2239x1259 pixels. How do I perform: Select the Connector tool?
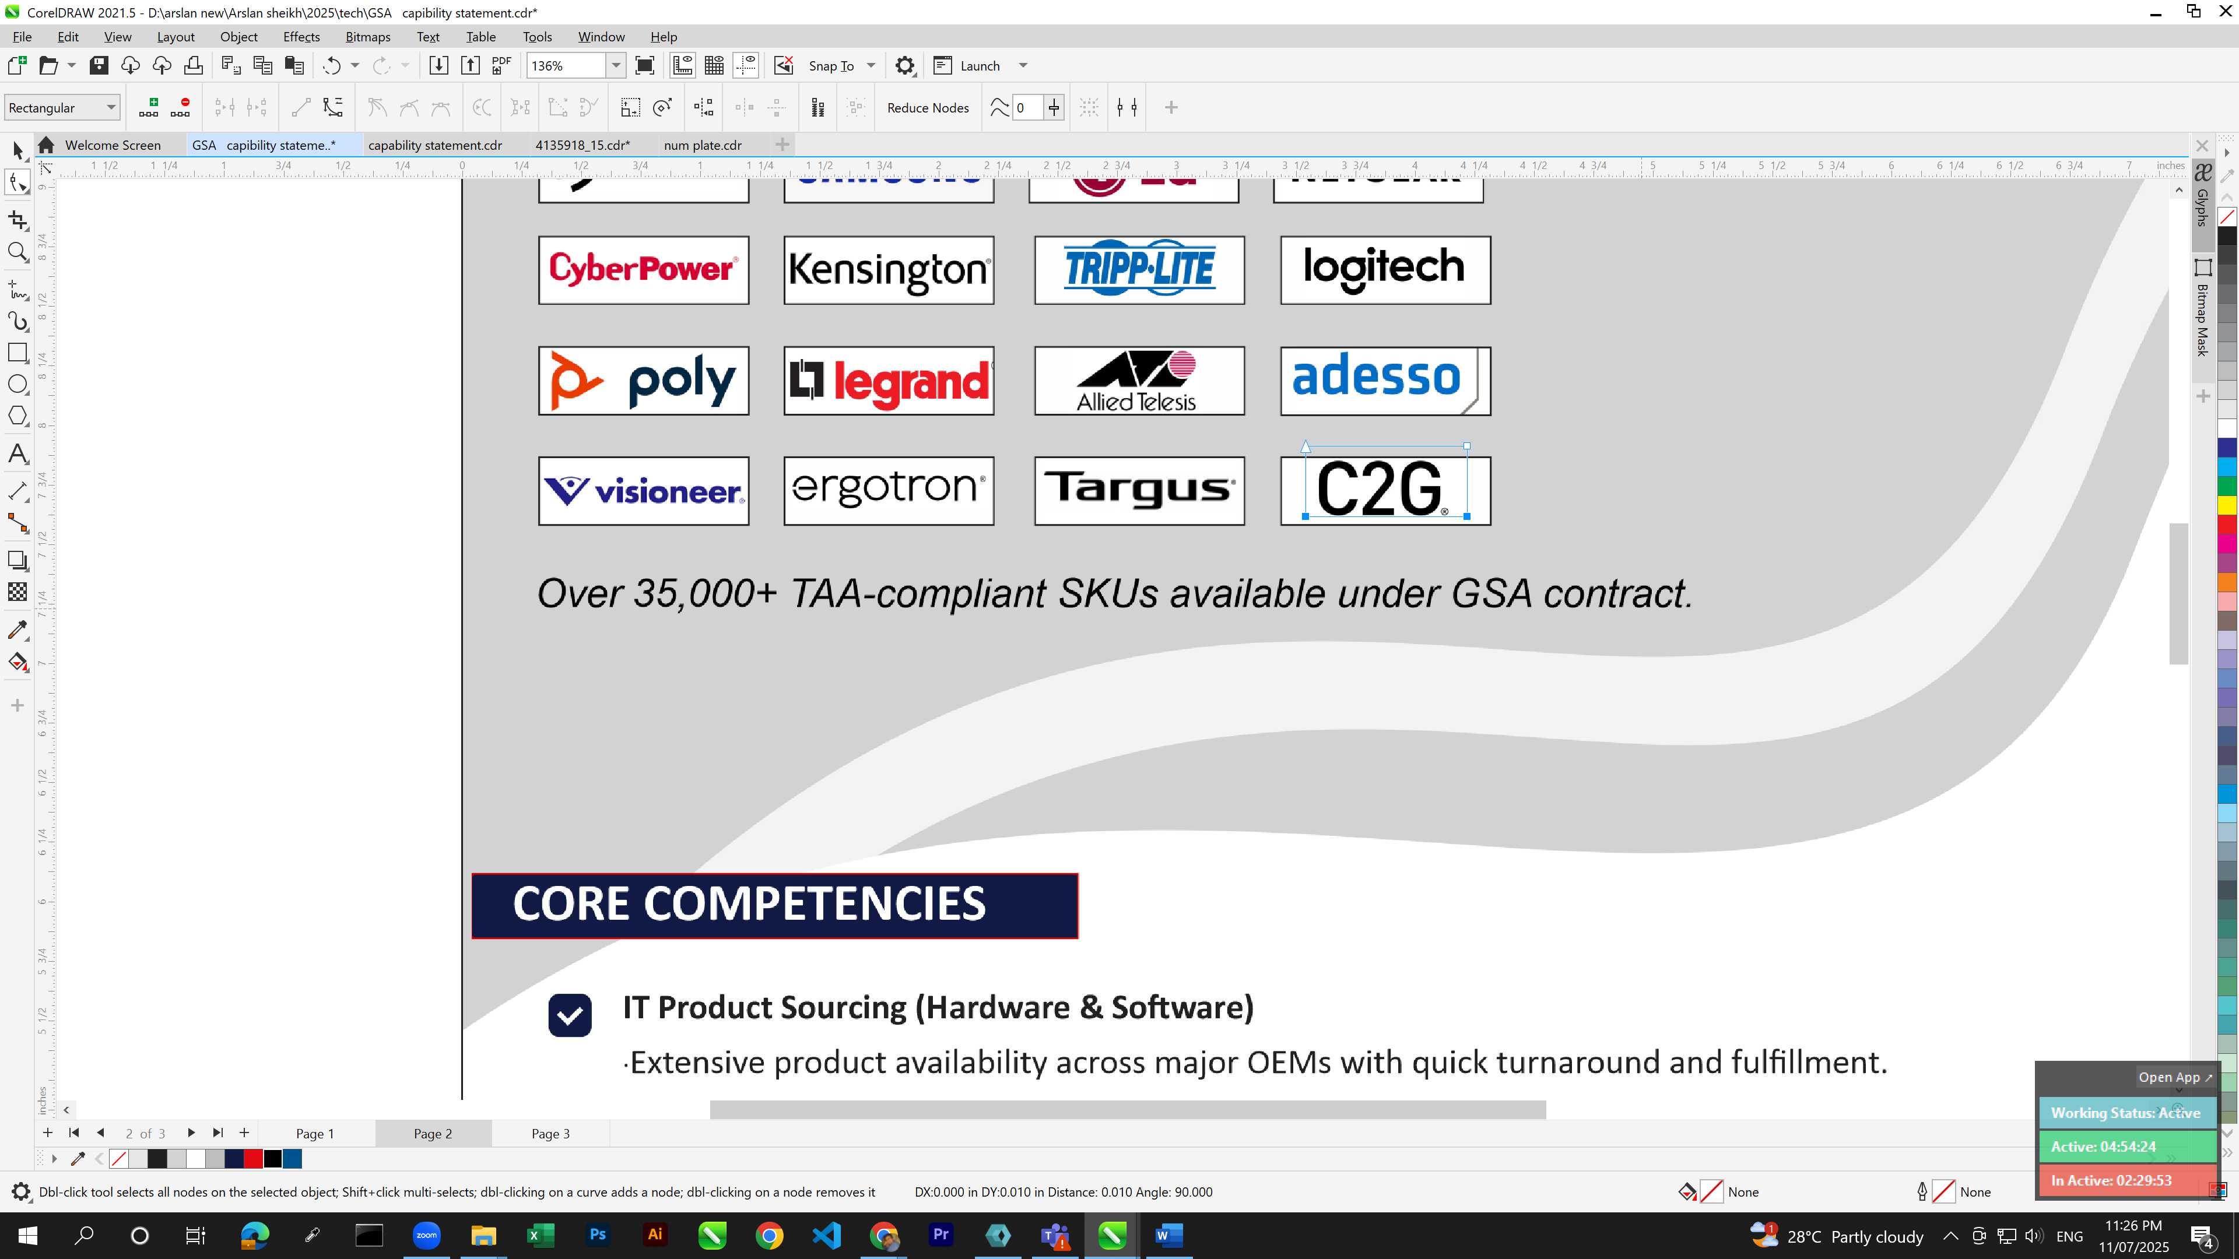coord(17,523)
